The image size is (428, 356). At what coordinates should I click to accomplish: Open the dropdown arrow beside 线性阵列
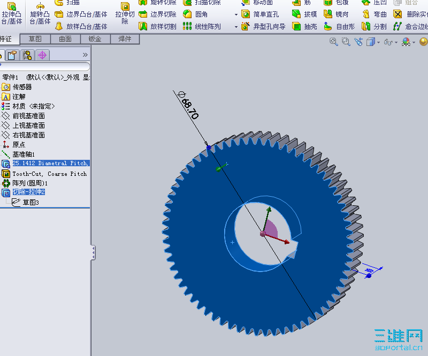(x=236, y=27)
